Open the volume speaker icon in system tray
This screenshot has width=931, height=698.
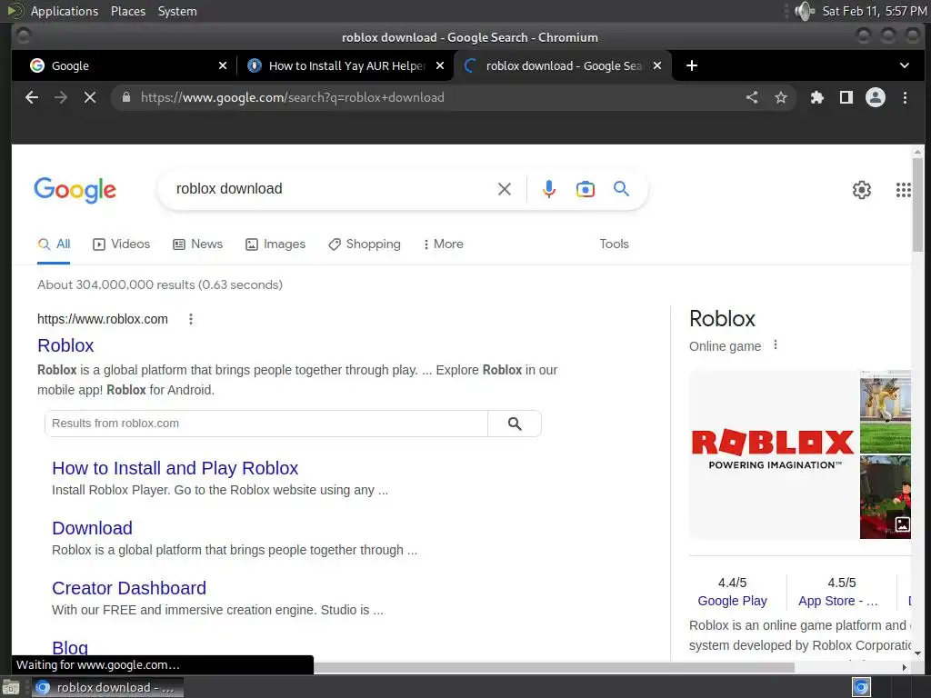click(x=805, y=11)
